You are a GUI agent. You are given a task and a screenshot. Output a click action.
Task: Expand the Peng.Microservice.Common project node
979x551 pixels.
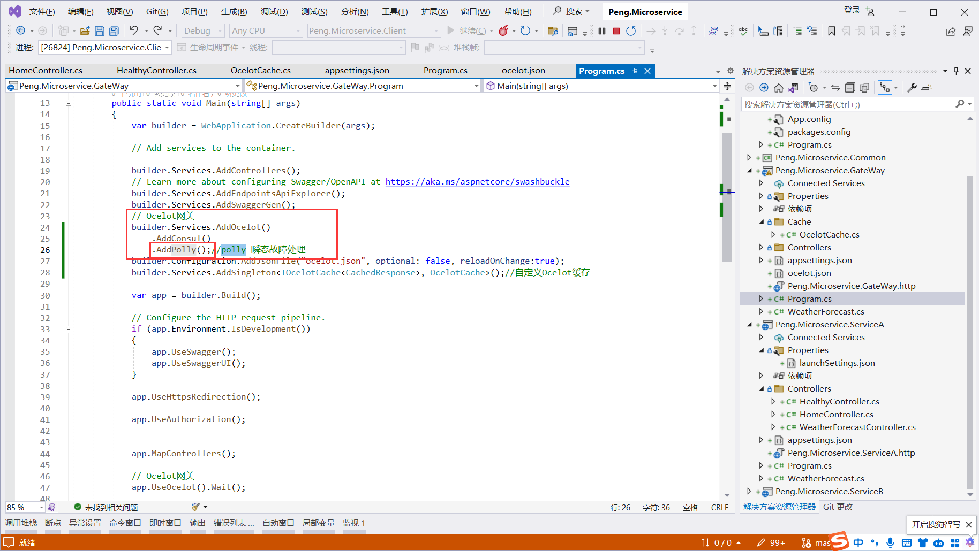(750, 158)
